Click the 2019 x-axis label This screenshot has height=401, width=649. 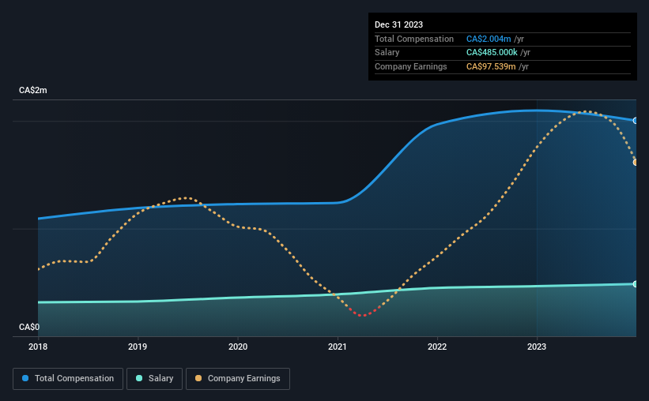pyautogui.click(x=138, y=347)
